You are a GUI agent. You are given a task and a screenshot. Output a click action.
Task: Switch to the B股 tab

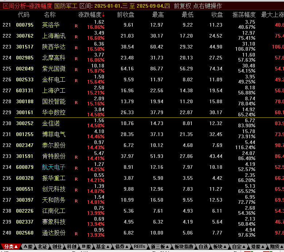coord(86,247)
